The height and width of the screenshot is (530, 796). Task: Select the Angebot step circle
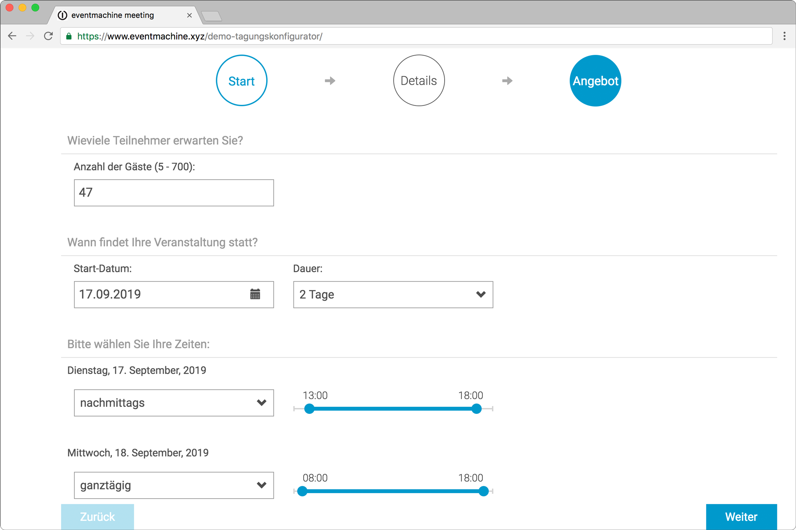tap(595, 80)
